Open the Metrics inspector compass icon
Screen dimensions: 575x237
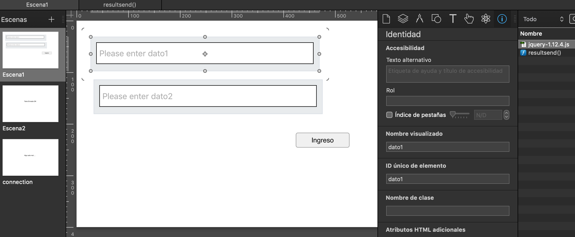[420, 19]
